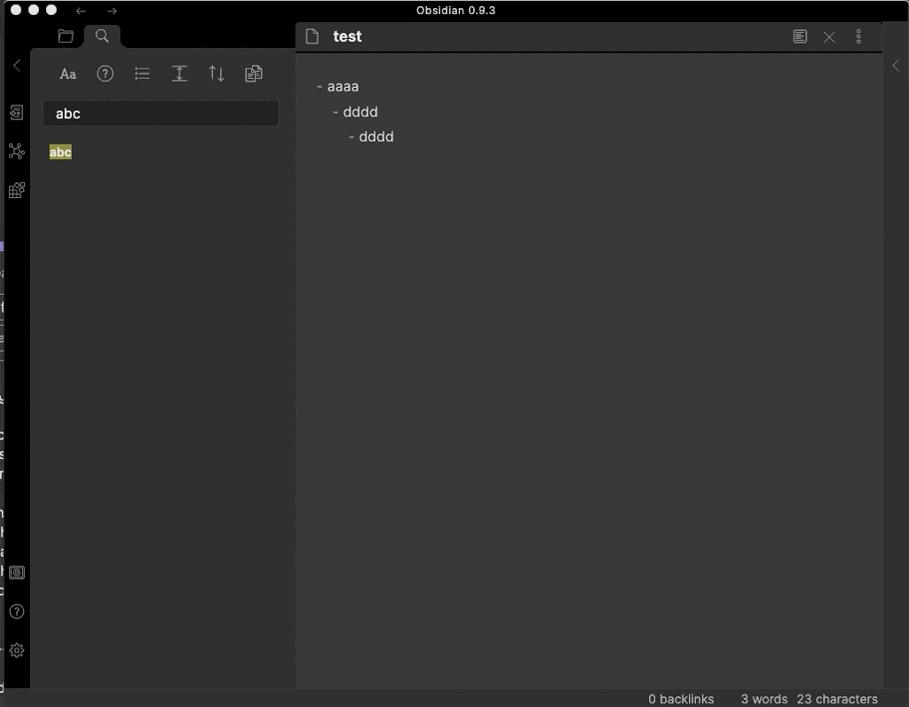Click the help question mark at bottom left

tap(16, 612)
